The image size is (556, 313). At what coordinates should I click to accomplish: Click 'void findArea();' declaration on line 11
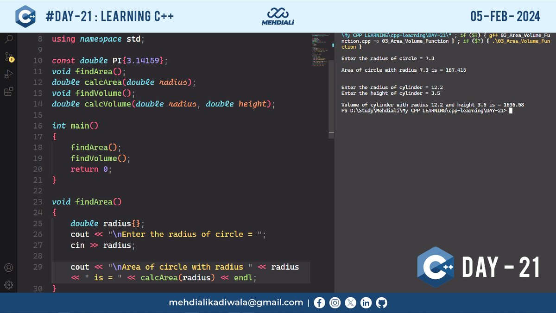coord(88,71)
